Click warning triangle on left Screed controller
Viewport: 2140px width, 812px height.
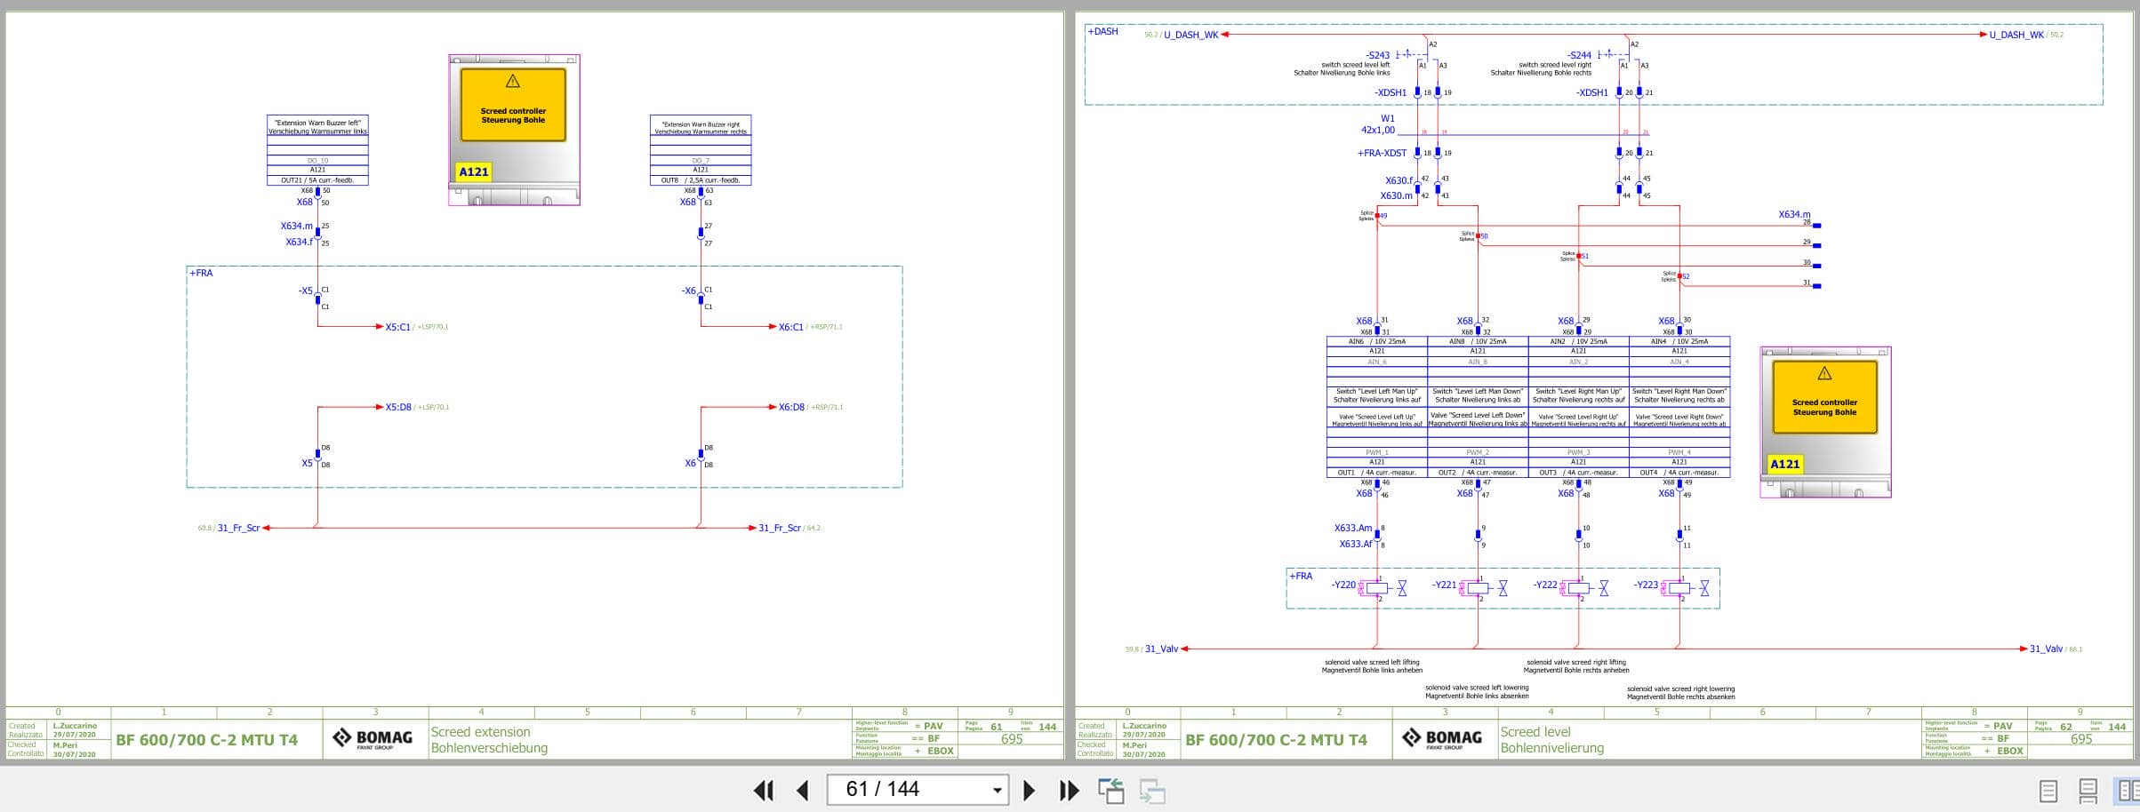[513, 82]
